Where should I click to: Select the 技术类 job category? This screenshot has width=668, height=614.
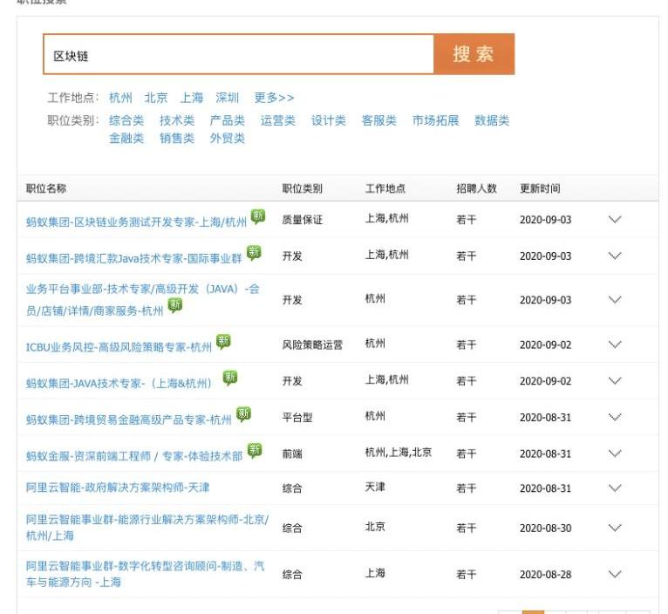177,120
